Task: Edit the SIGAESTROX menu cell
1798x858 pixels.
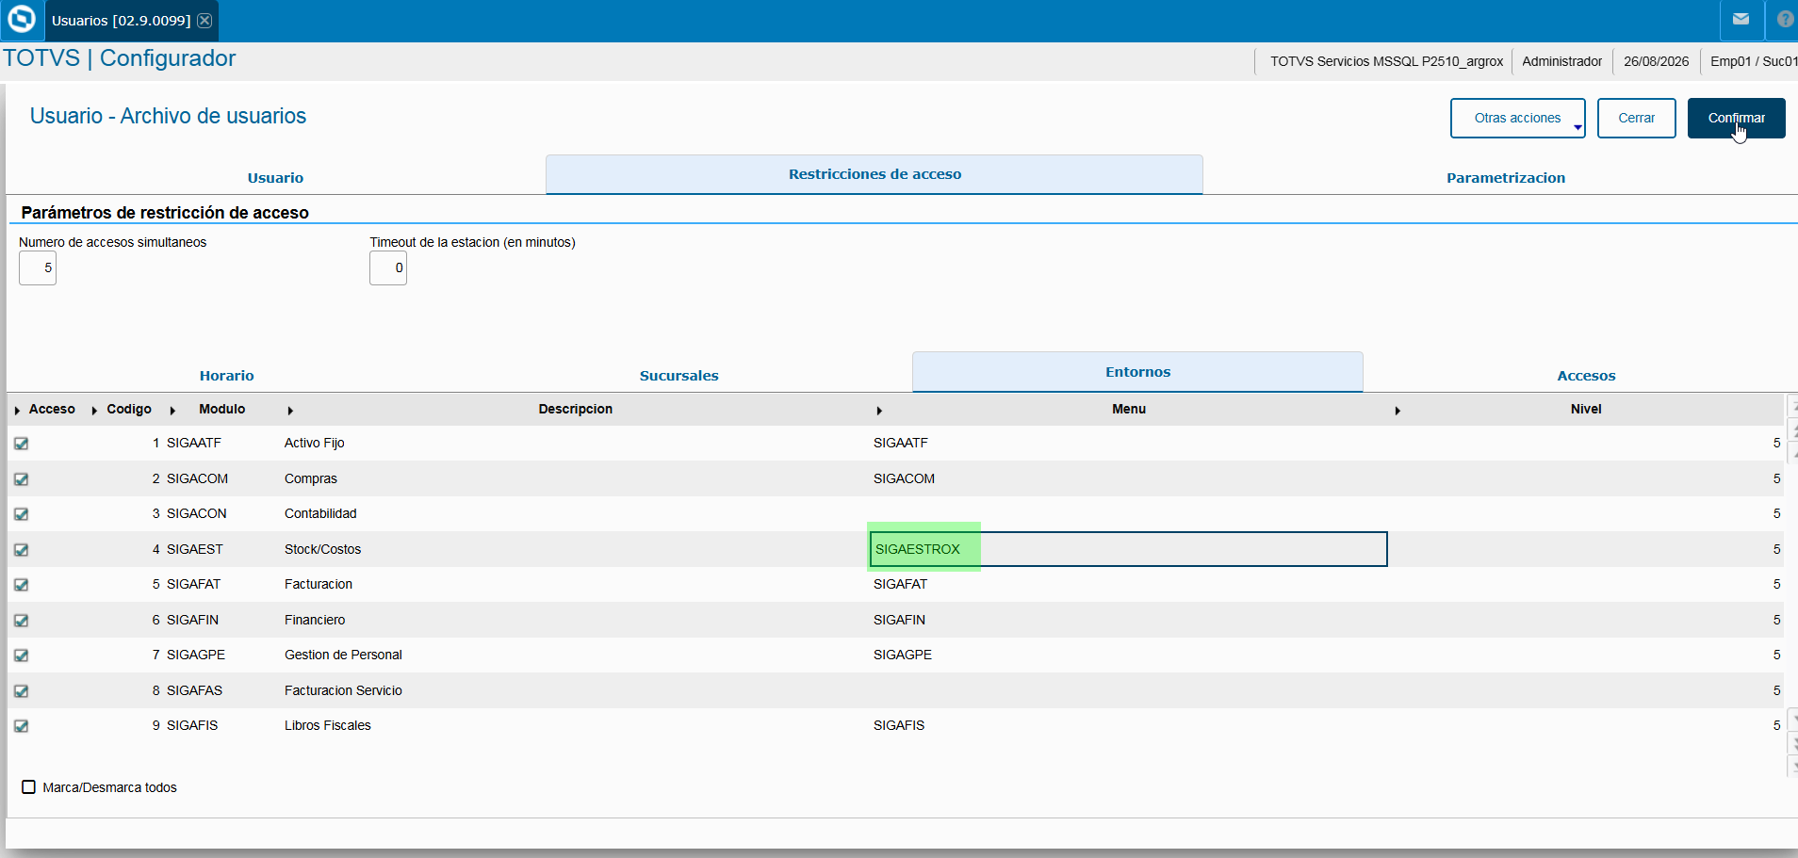Action: [x=1128, y=549]
